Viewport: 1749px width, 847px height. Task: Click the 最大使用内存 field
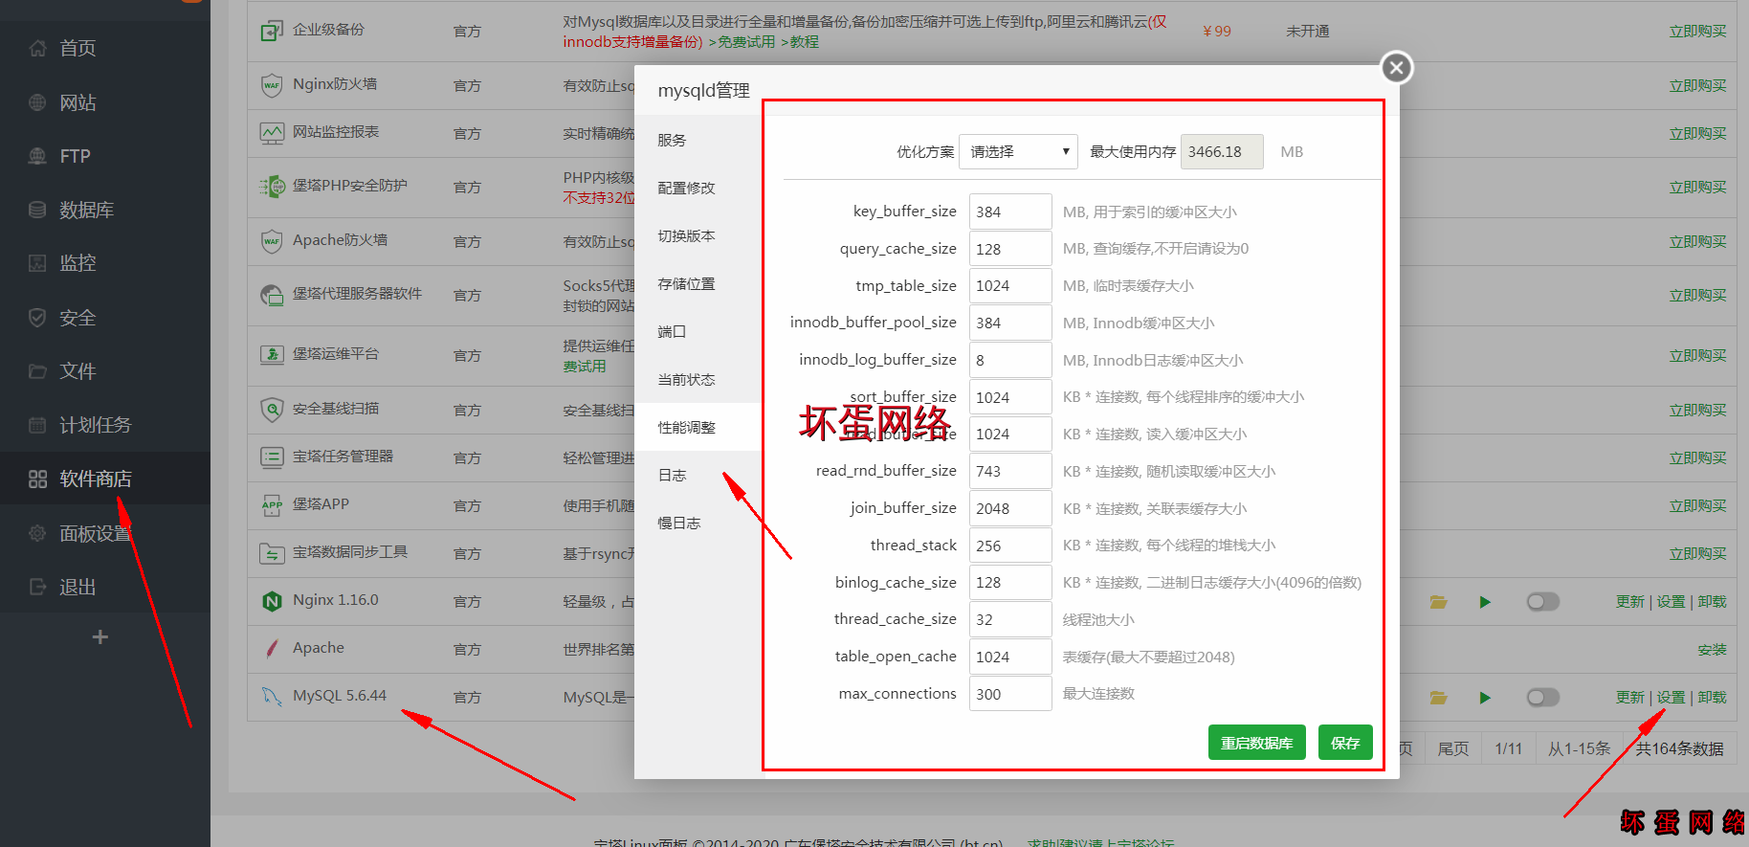(1222, 151)
